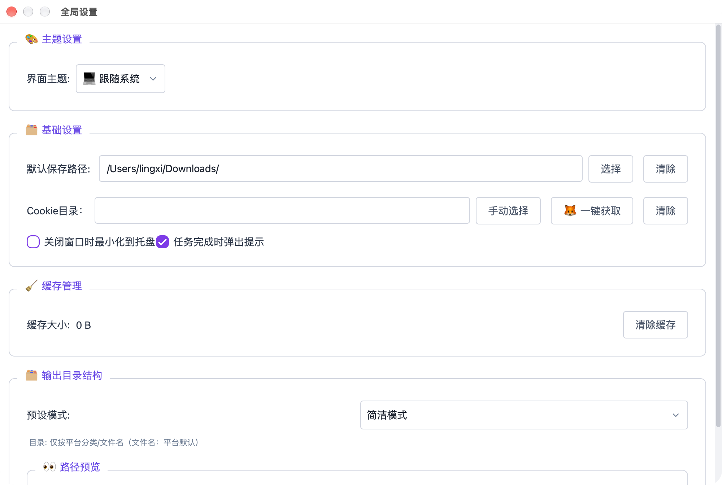Viewport: 722px width, 485px height.
Task: Click 选择 button for default save path
Action: [x=610, y=169]
